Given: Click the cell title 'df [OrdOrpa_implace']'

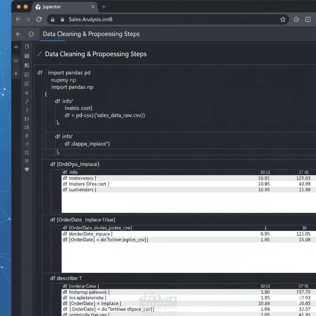Looking at the screenshot, I should (x=75, y=164).
